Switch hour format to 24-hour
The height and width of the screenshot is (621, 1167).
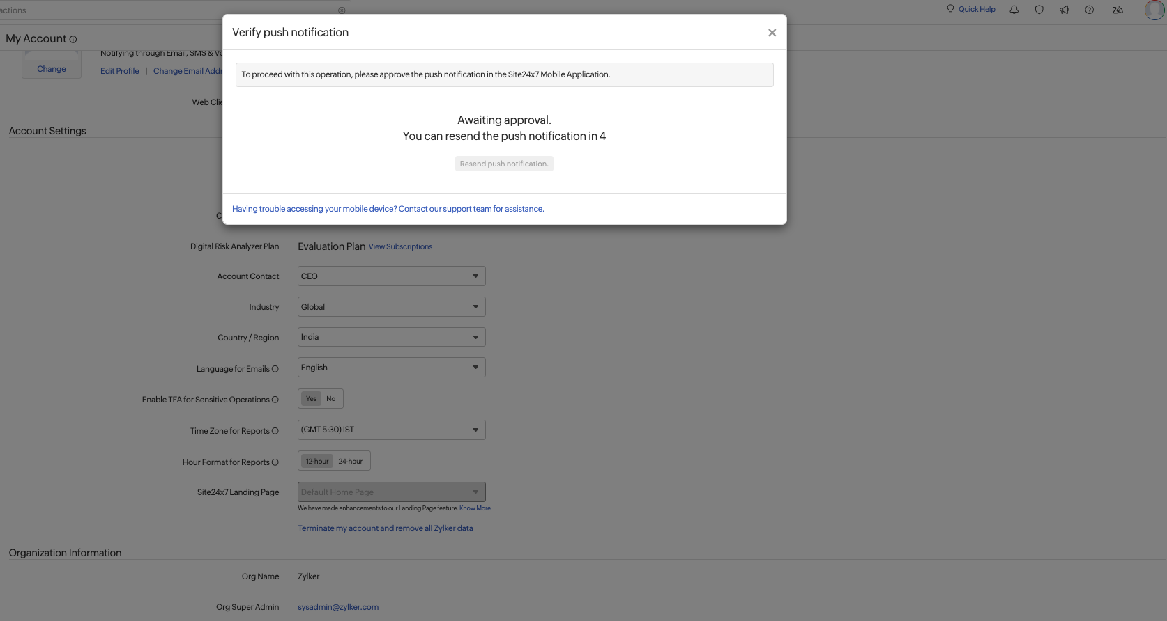[x=350, y=462]
